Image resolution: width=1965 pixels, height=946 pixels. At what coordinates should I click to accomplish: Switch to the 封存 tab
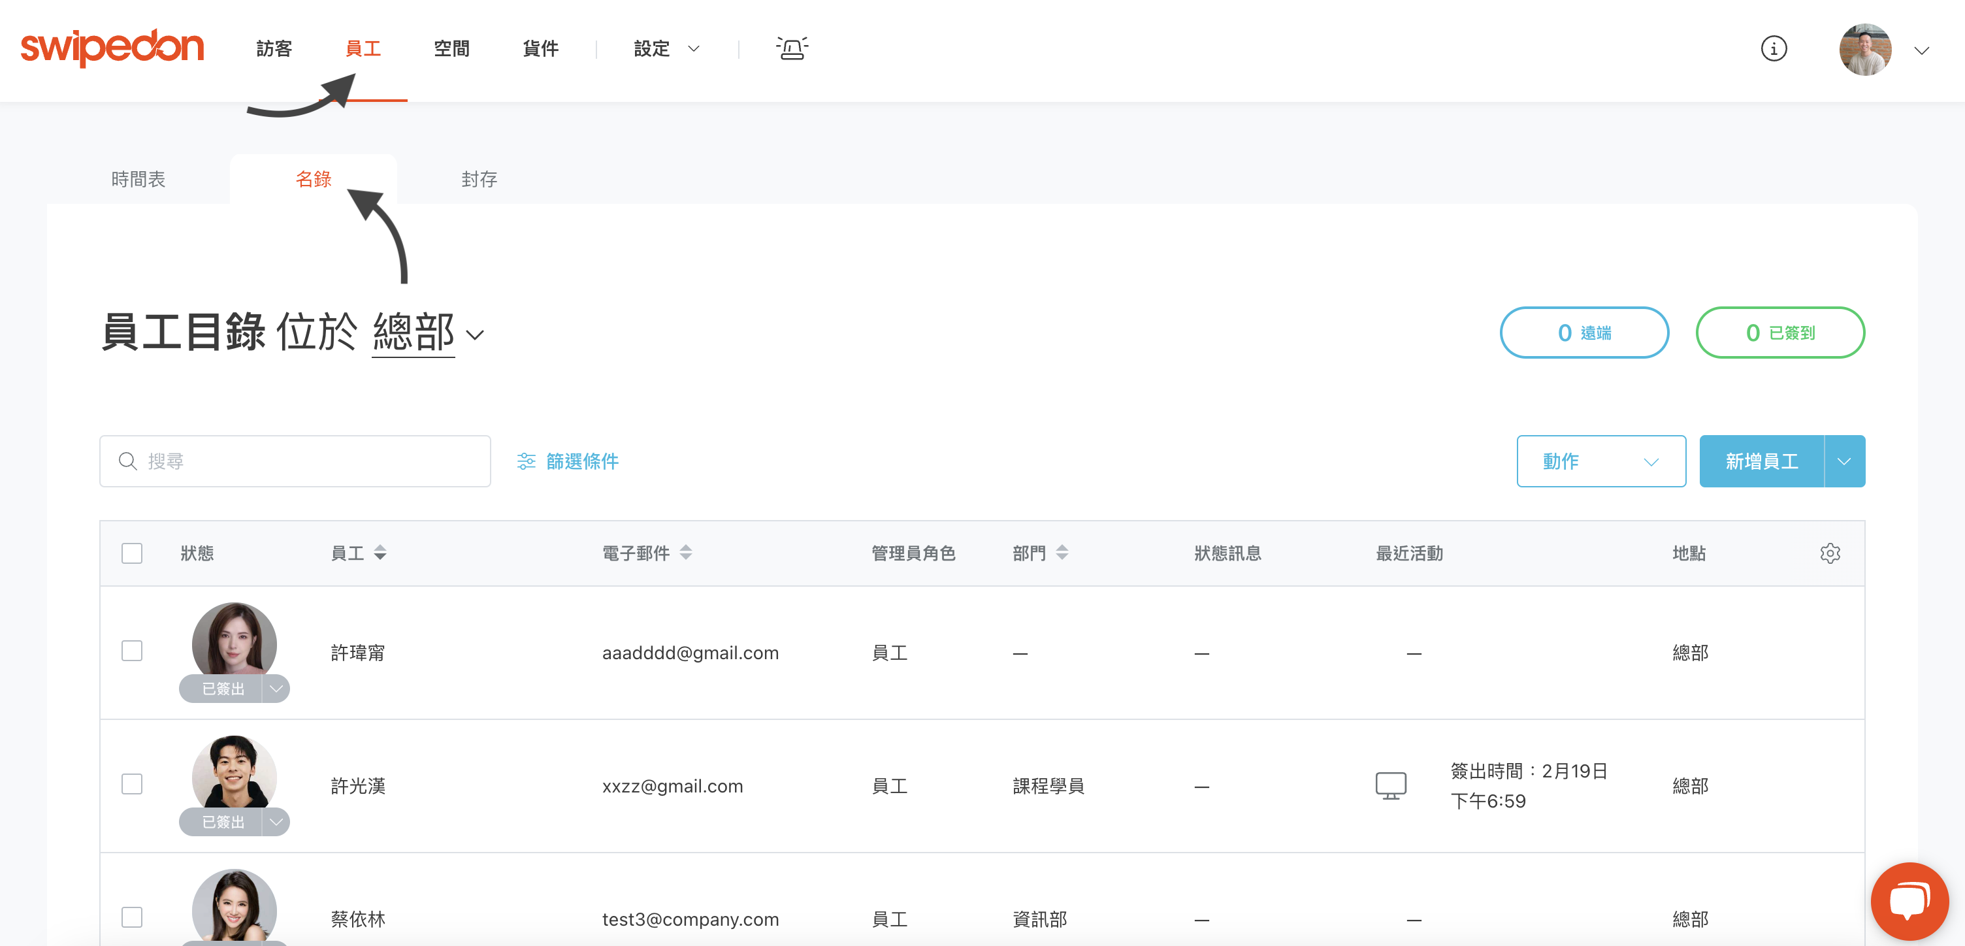479,179
